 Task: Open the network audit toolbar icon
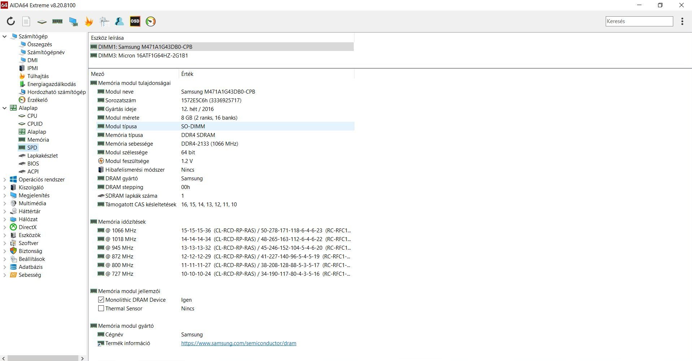pyautogui.click(x=104, y=22)
